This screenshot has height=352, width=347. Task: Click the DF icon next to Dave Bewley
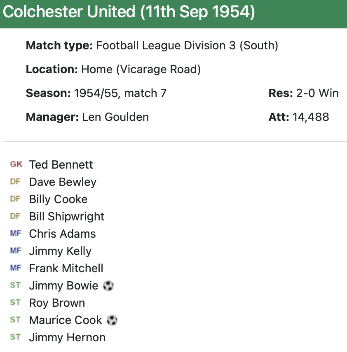[15, 182]
